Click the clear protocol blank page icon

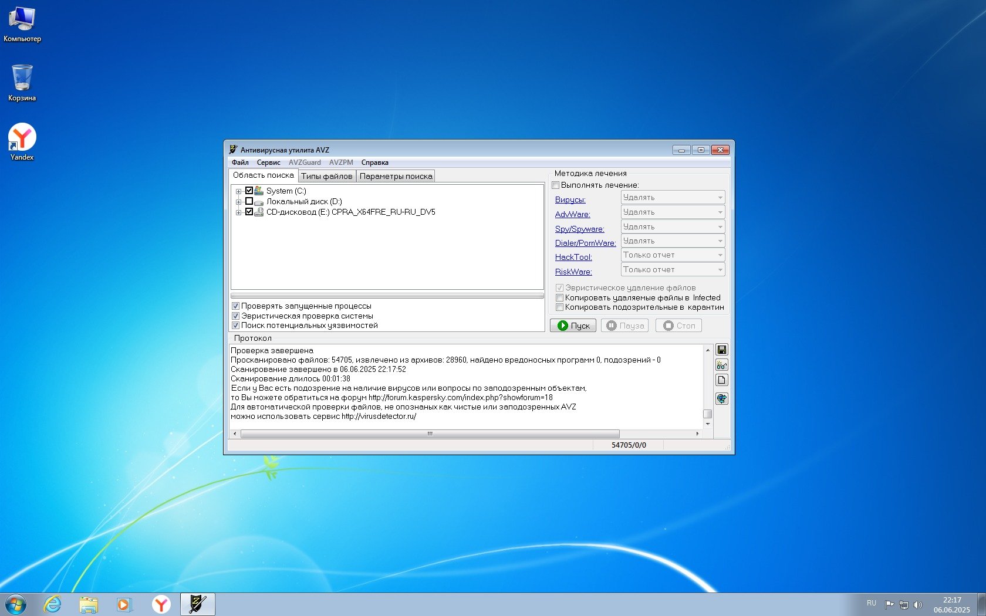click(721, 380)
